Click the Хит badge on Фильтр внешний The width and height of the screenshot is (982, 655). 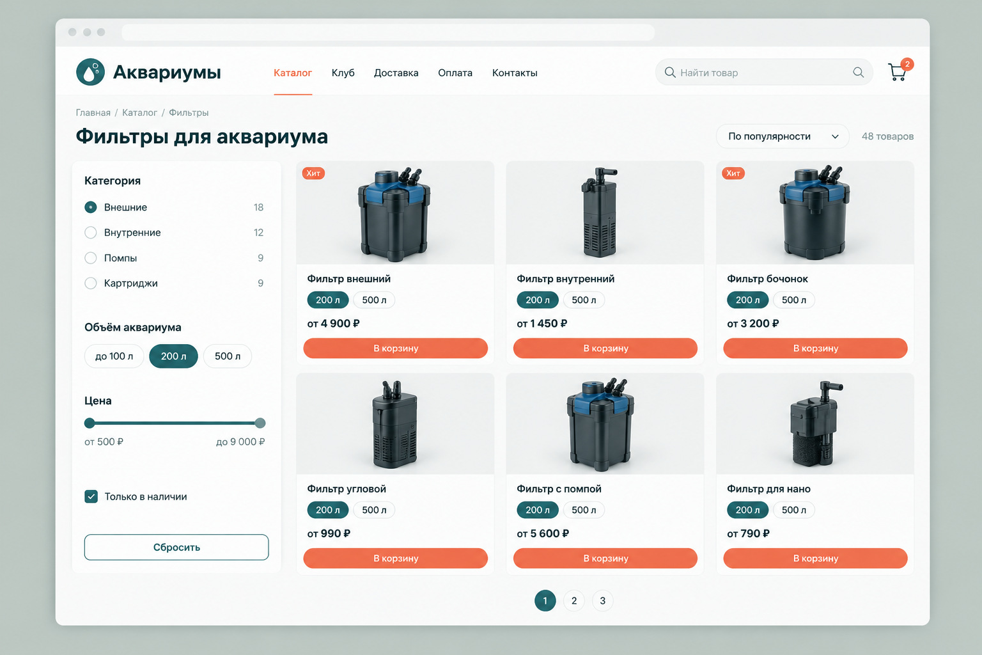(313, 173)
